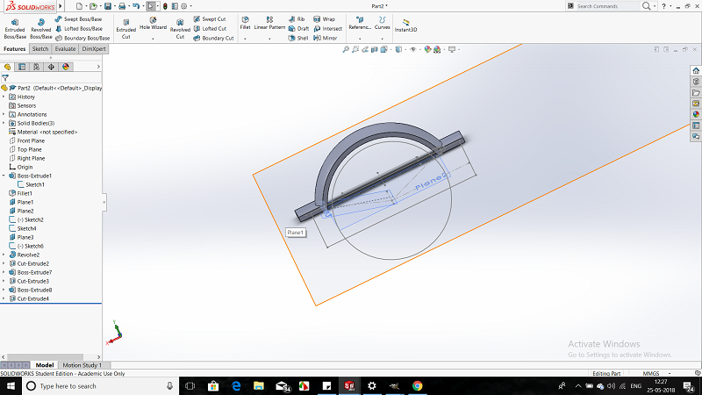This screenshot has width=702, height=395.
Task: Open the Hole Wizard dropdown arrow
Action: 153,38
